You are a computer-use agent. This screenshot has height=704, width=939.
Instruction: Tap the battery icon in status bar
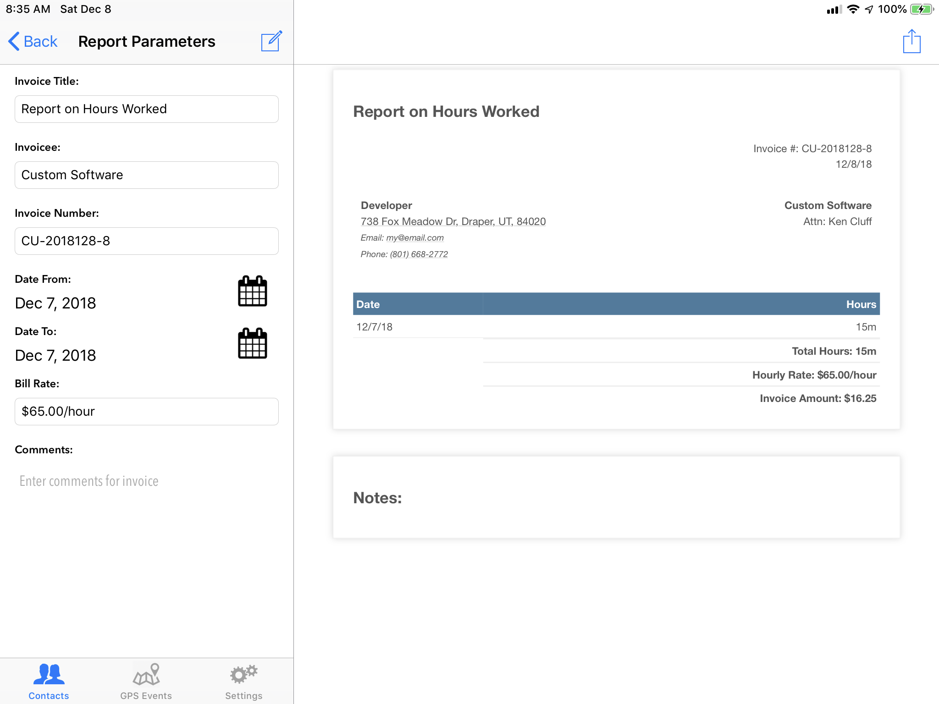pos(922,9)
